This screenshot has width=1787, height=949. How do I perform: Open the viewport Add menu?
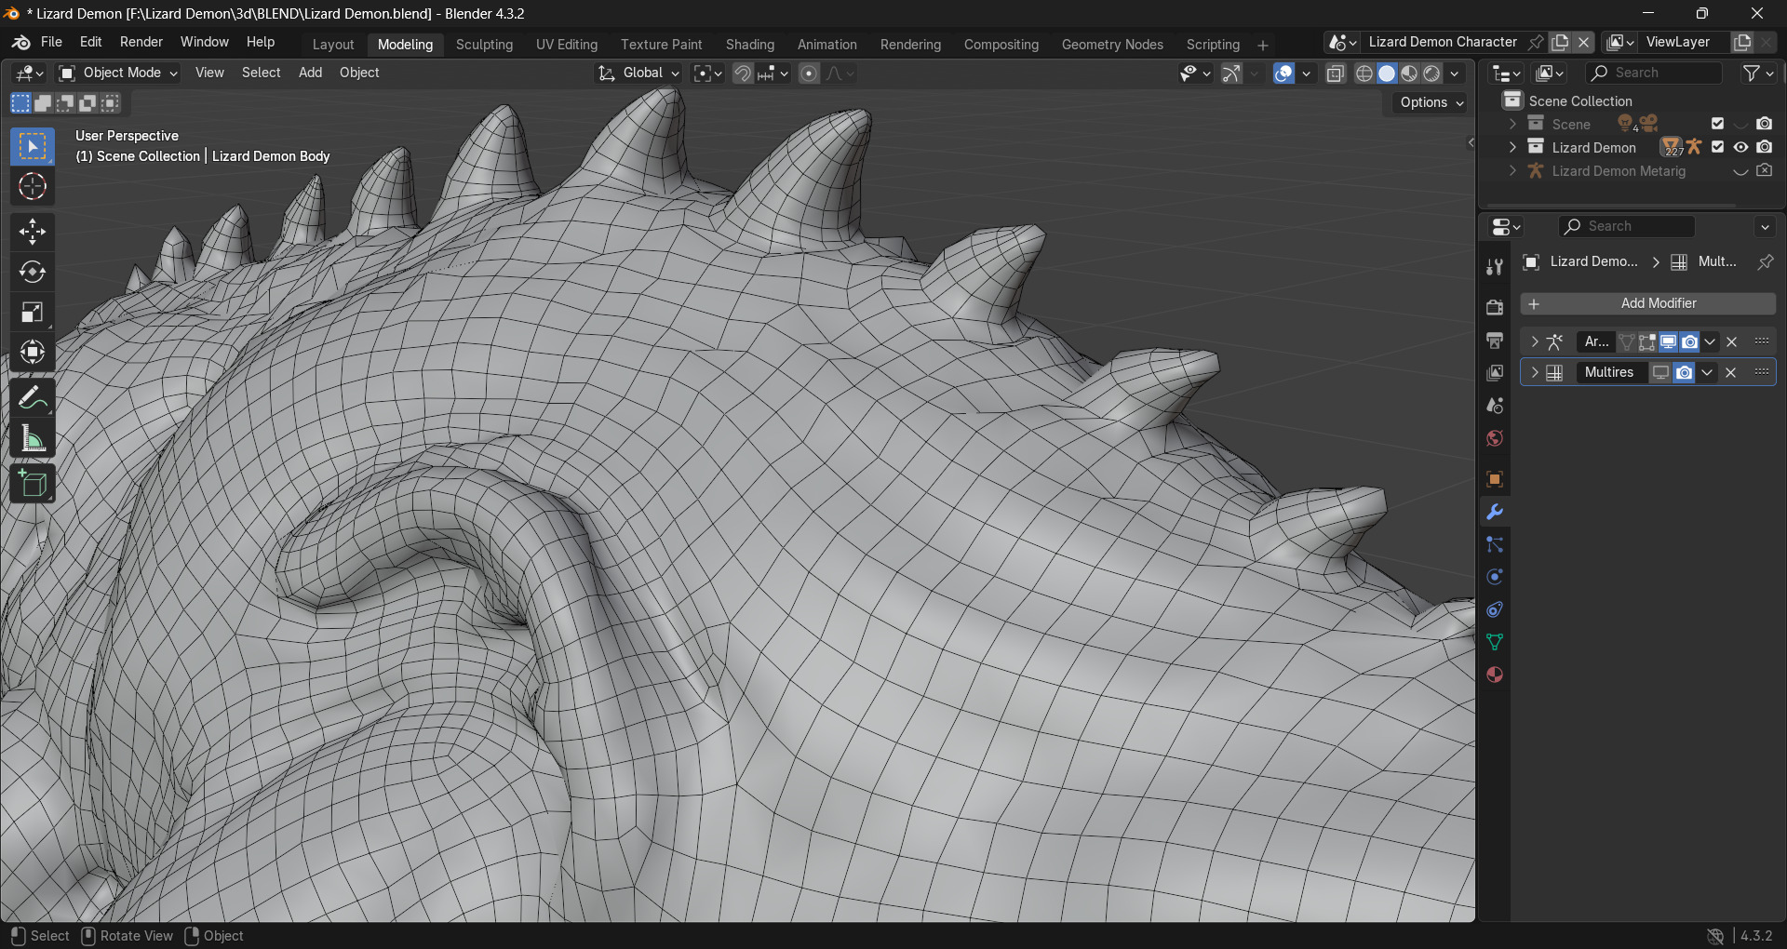tap(310, 73)
